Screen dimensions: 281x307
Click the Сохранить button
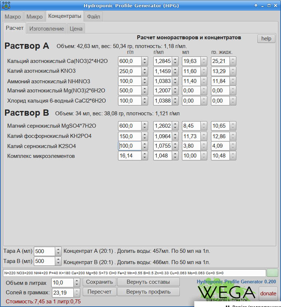[x=99, y=282]
